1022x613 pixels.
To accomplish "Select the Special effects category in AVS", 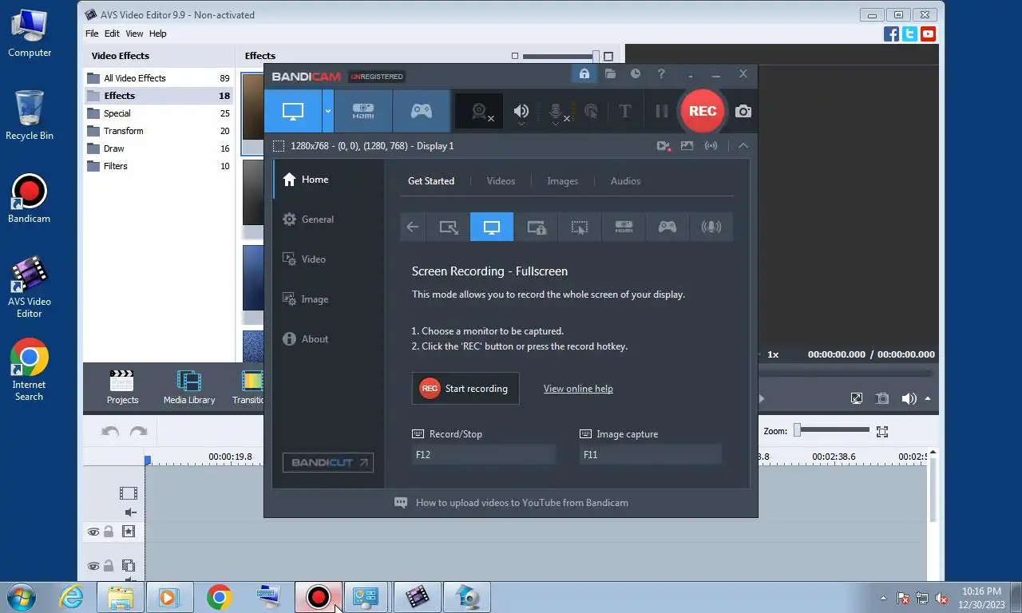I will tap(159, 113).
